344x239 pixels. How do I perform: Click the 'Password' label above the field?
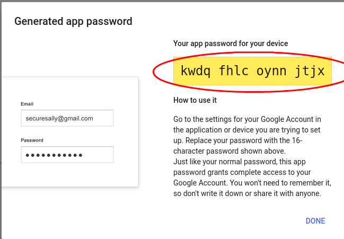32,140
